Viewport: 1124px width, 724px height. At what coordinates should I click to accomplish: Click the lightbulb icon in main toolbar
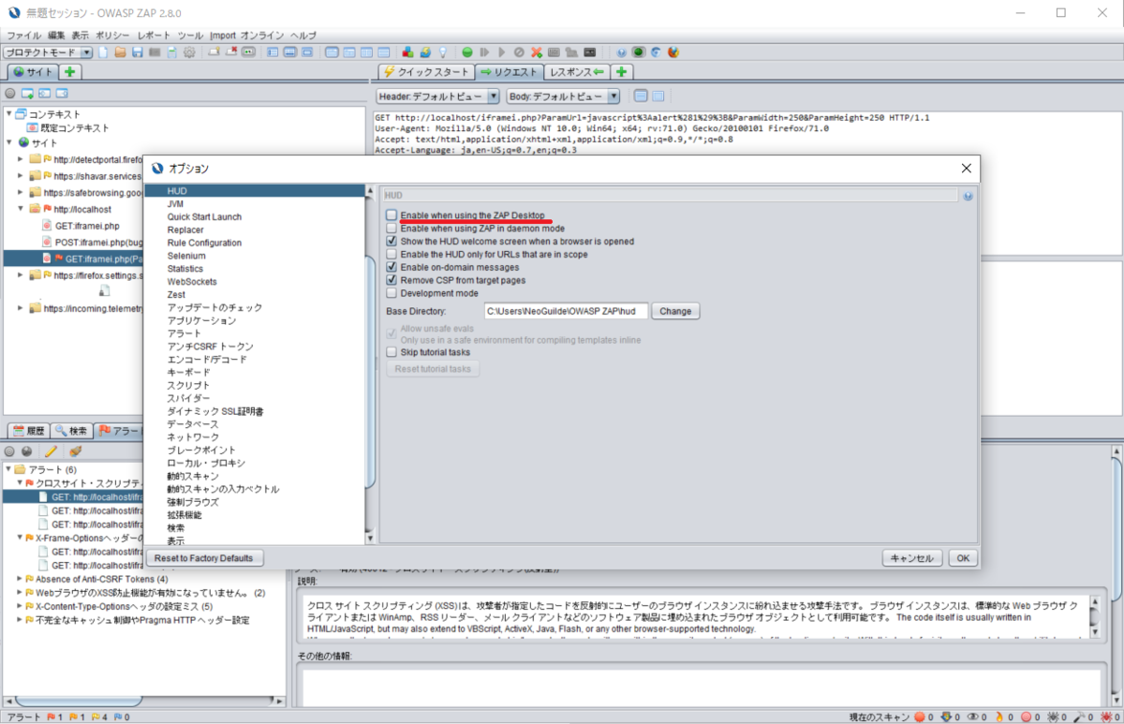(x=442, y=52)
